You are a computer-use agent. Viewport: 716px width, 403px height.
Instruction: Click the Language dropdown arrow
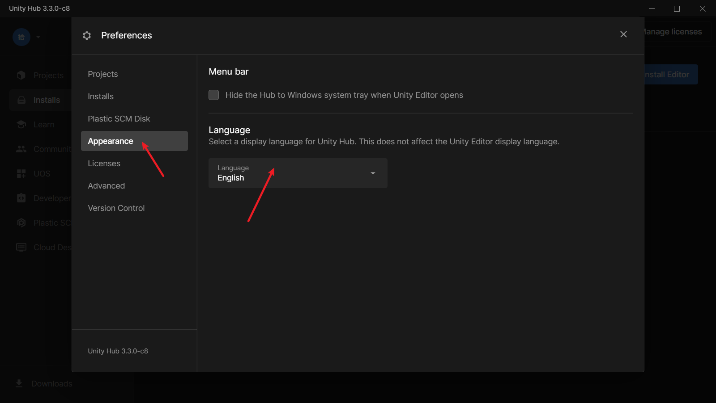pos(373,173)
